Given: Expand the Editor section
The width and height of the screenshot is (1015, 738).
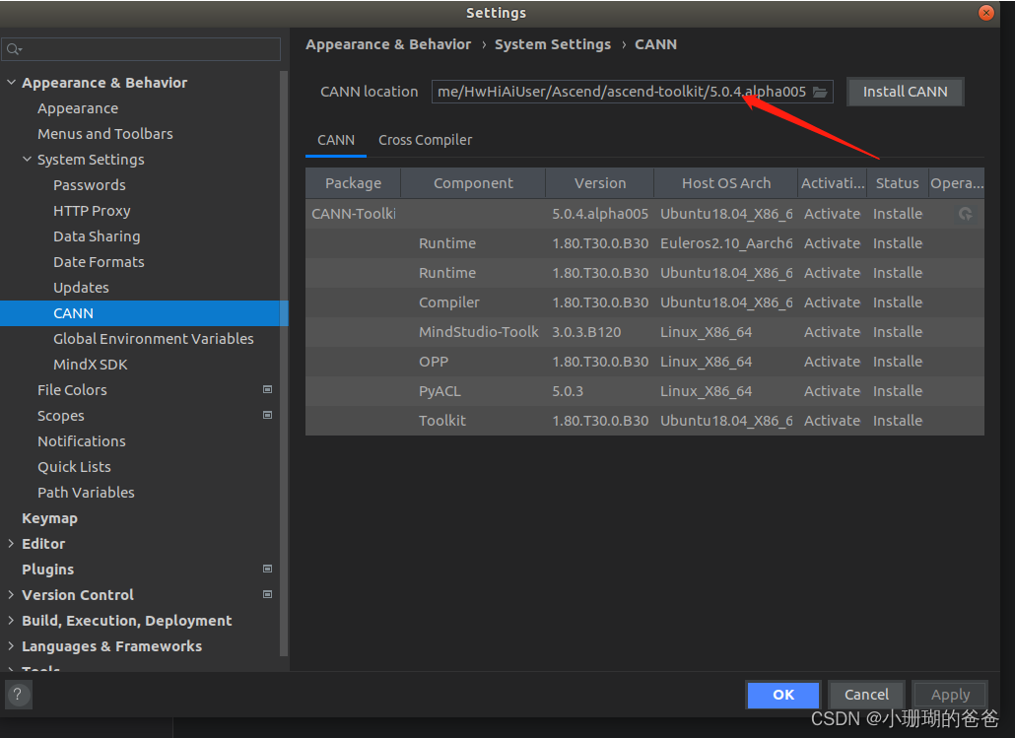Looking at the screenshot, I should click(11, 544).
